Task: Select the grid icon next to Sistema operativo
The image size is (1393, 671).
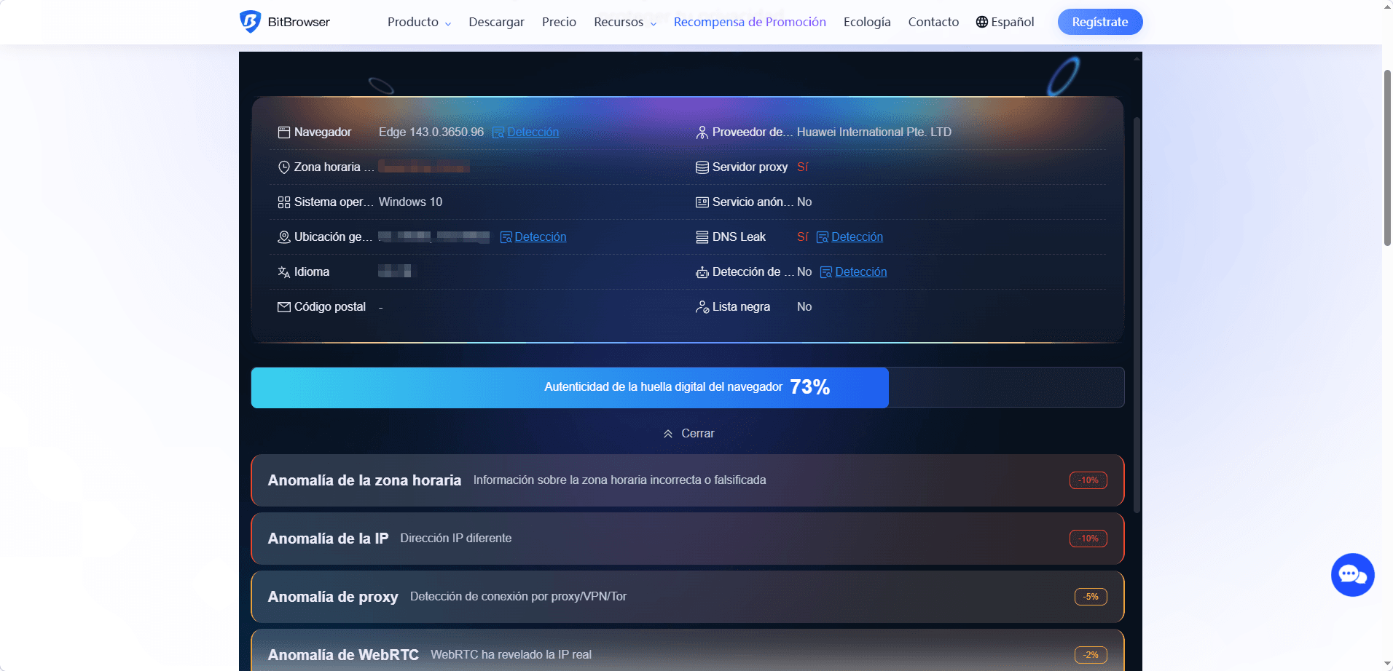Action: pos(284,202)
